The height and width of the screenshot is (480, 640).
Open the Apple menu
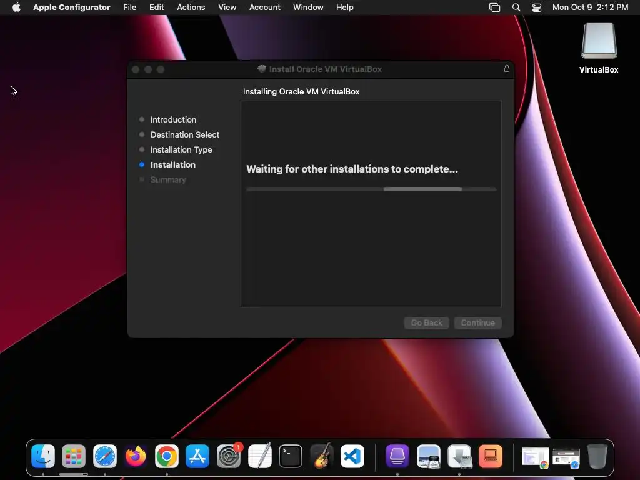pyautogui.click(x=16, y=7)
